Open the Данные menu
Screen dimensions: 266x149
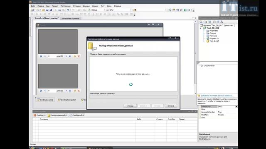pos(86,6)
